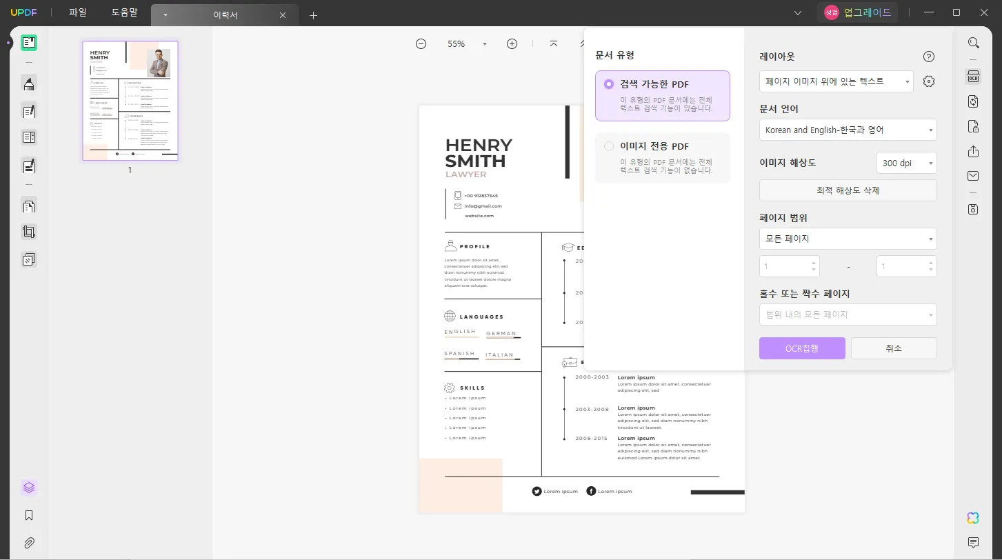Select 검색 가능한 PDF radio option

coord(663,96)
